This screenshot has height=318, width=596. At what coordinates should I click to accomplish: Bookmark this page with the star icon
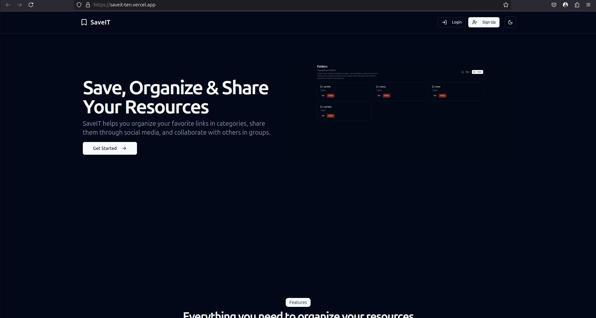pyautogui.click(x=506, y=5)
